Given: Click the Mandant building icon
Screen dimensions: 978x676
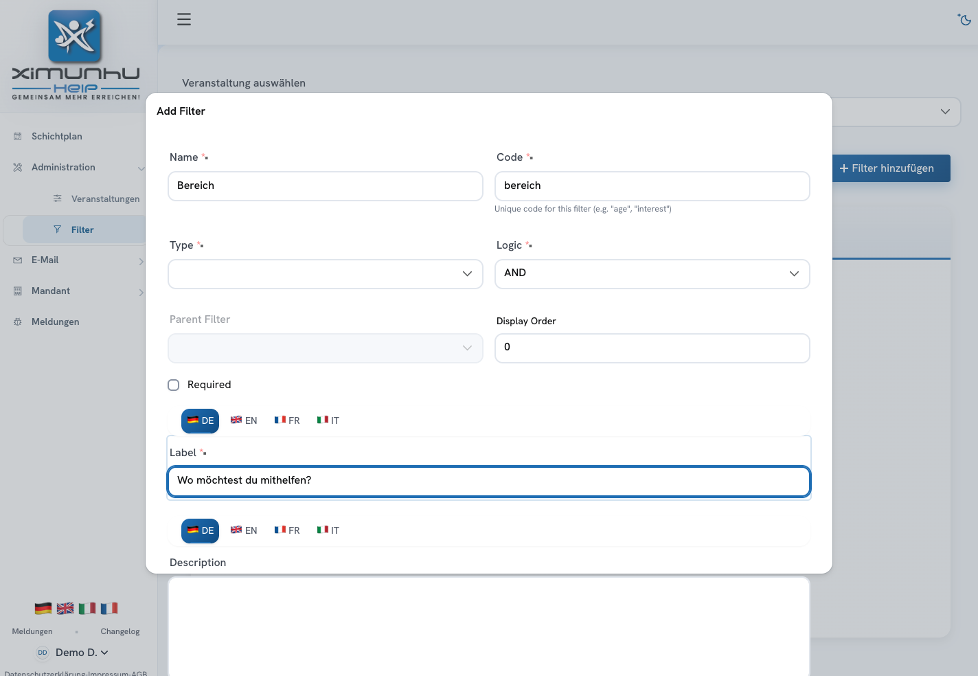Looking at the screenshot, I should [18, 291].
